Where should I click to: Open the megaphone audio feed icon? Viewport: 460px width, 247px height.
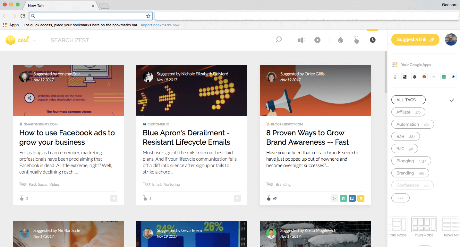(301, 40)
